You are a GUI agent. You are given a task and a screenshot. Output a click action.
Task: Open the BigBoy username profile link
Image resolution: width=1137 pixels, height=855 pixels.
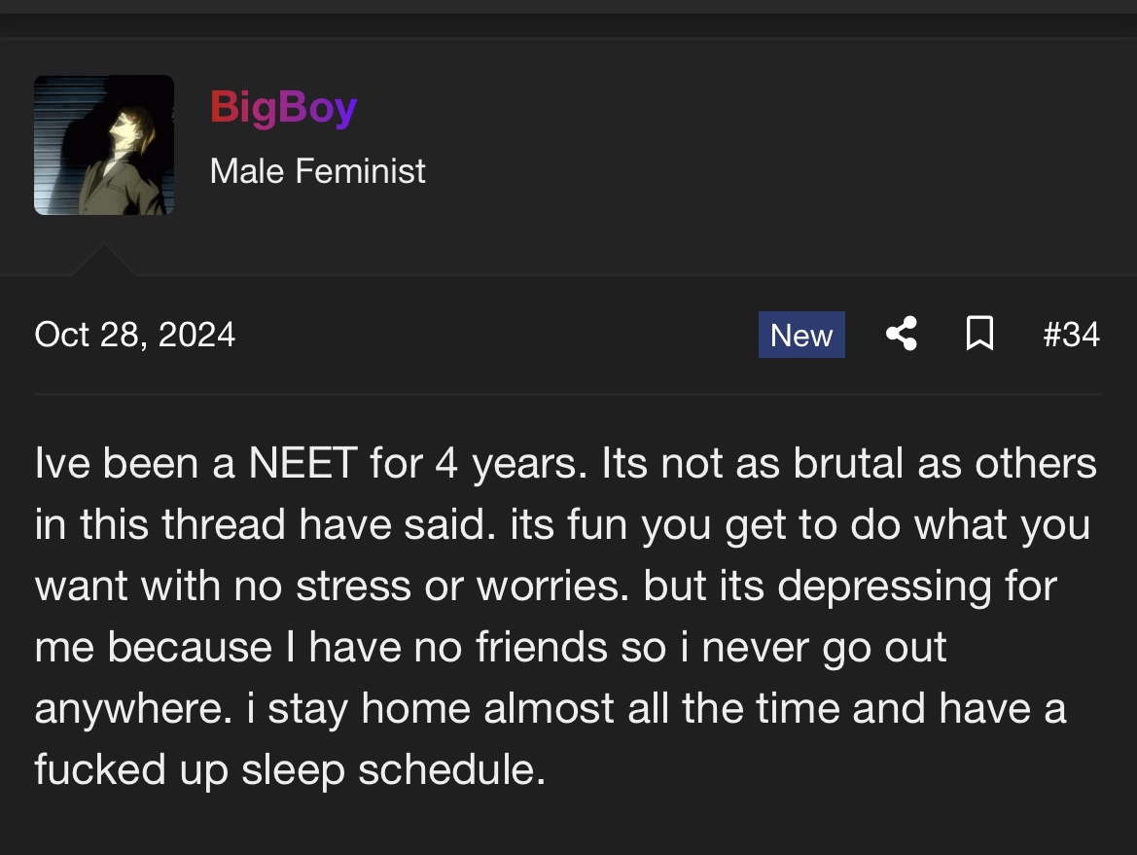pos(283,107)
